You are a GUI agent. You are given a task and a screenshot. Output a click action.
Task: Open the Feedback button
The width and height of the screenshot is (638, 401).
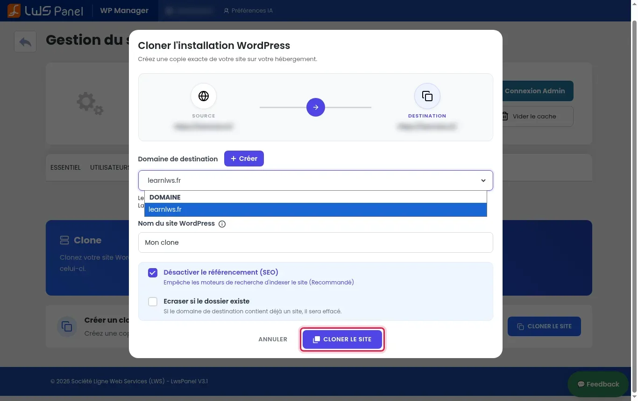click(598, 384)
